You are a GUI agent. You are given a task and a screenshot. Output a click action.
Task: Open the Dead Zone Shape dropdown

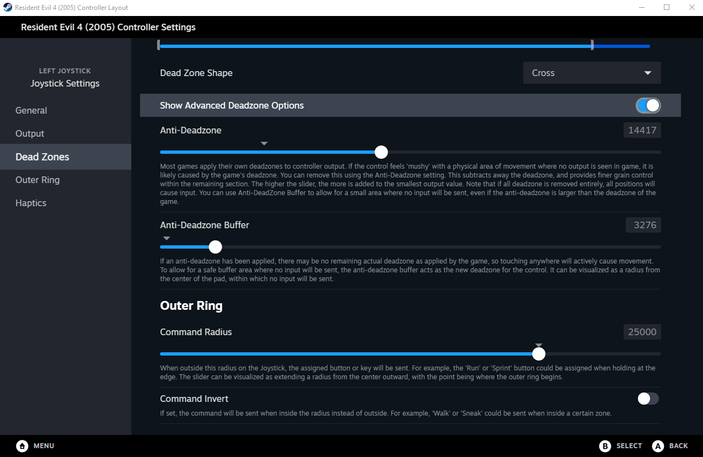tap(592, 73)
